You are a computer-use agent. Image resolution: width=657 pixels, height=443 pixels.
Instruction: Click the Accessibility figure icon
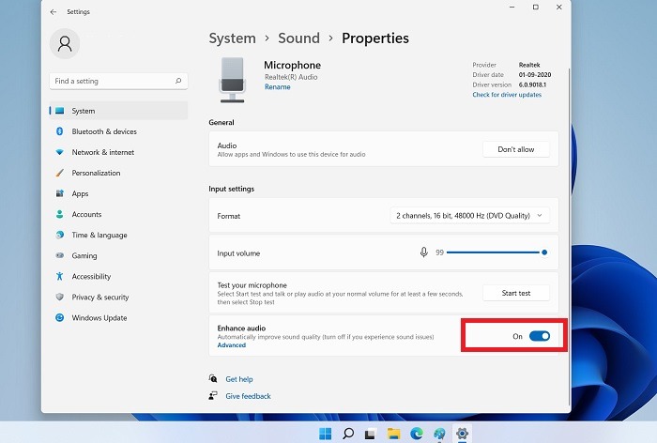click(59, 276)
